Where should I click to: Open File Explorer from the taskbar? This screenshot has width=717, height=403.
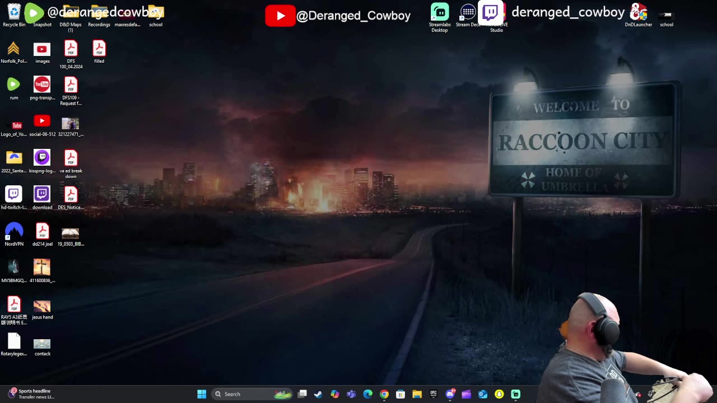pyautogui.click(x=417, y=394)
